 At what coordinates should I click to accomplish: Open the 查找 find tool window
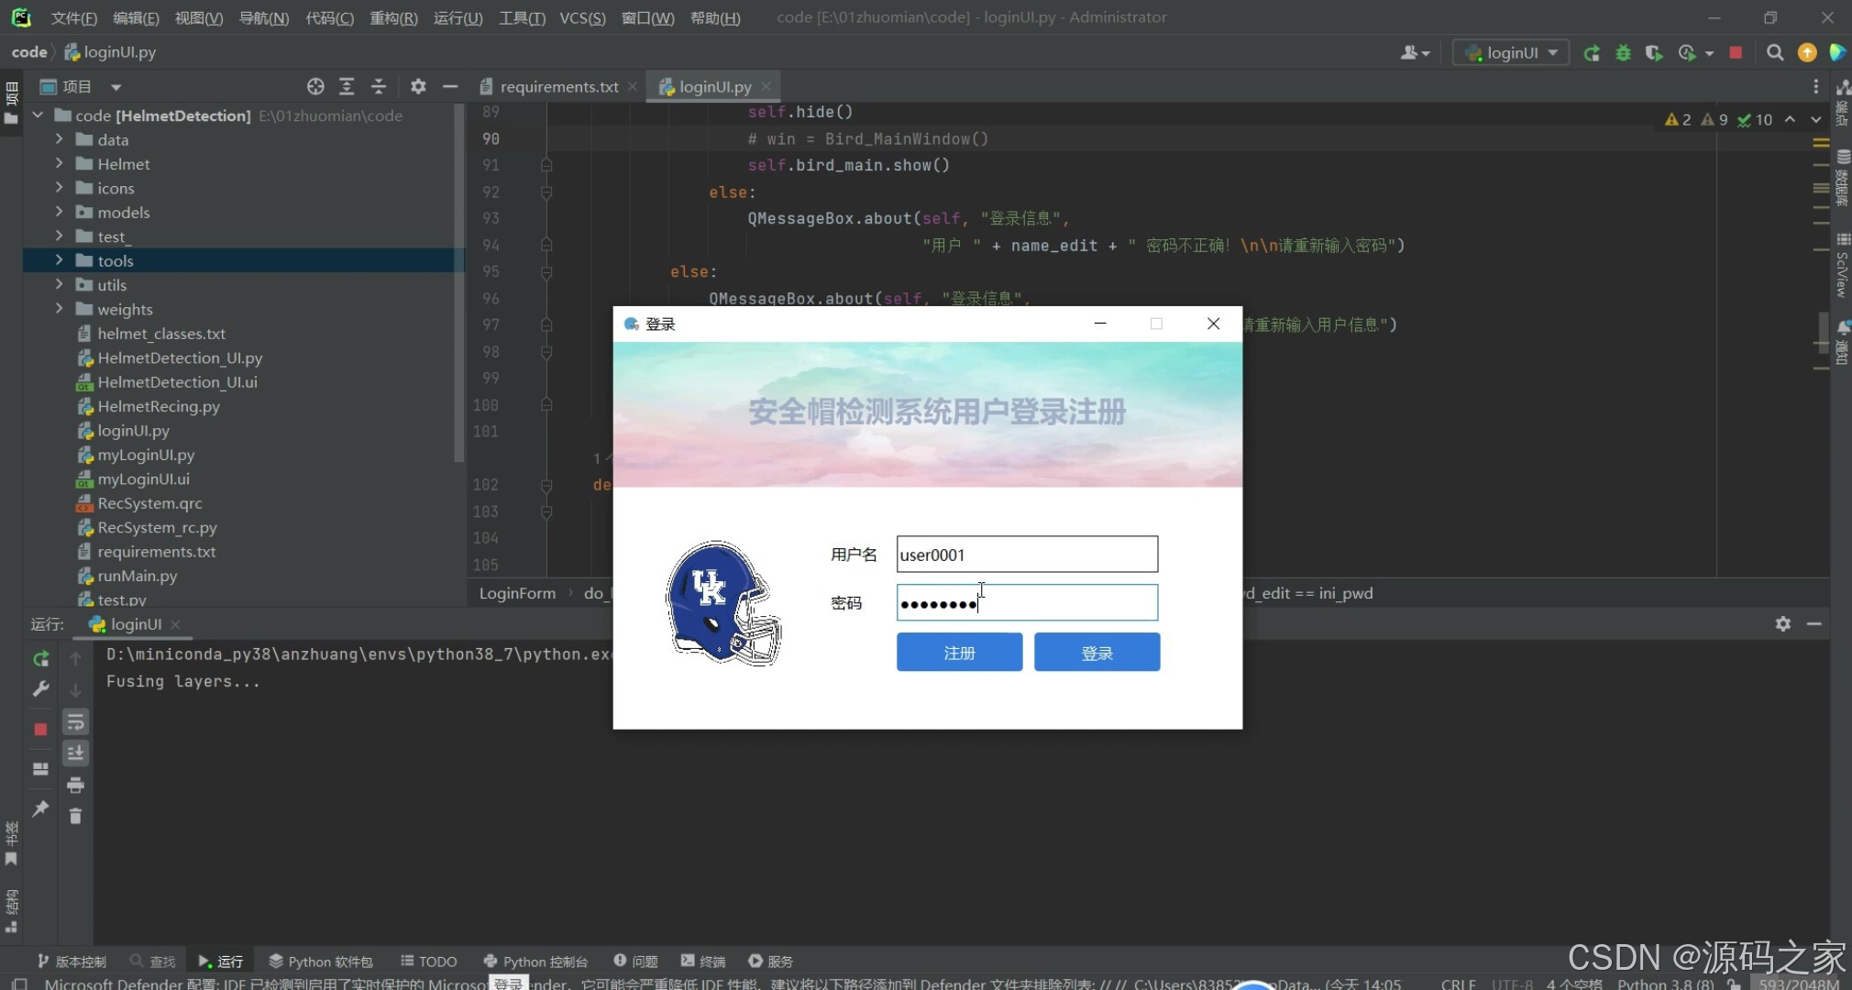(x=153, y=961)
